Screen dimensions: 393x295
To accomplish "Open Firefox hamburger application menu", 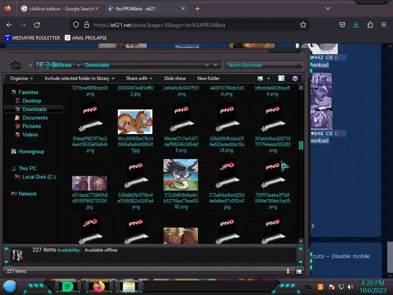I will [x=383, y=25].
